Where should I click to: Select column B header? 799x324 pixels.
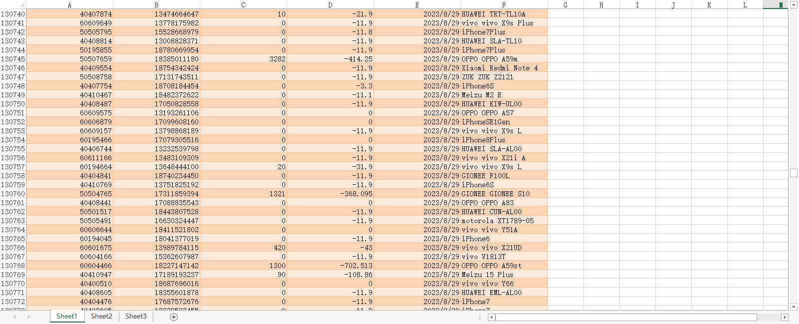[156, 4]
